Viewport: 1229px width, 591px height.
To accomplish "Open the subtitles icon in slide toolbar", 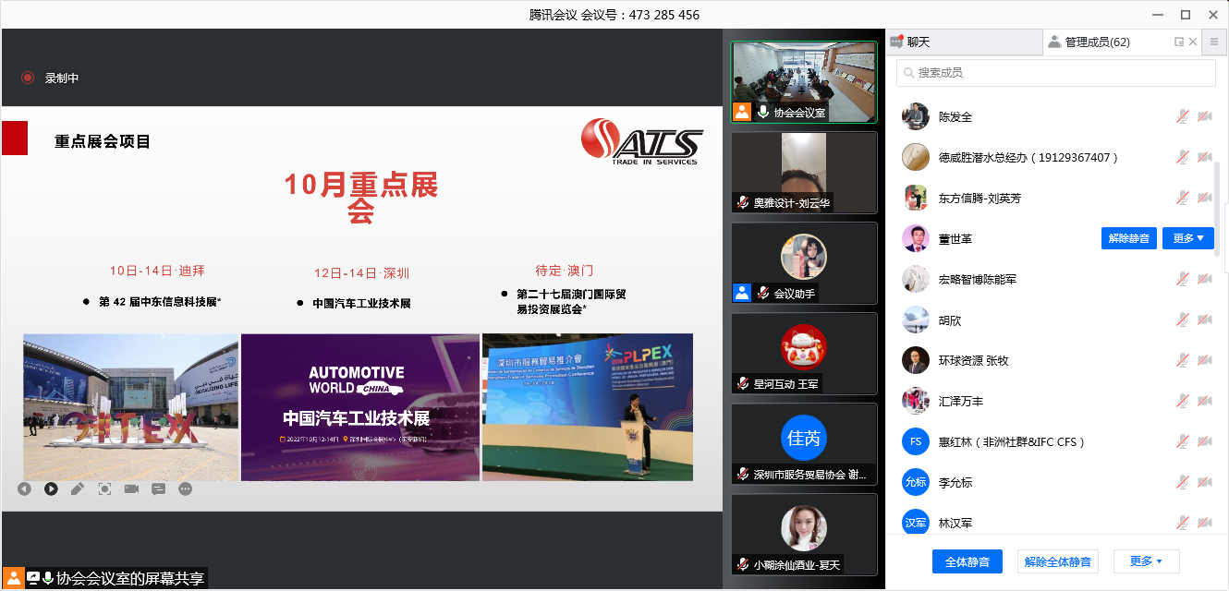I will tap(158, 488).
